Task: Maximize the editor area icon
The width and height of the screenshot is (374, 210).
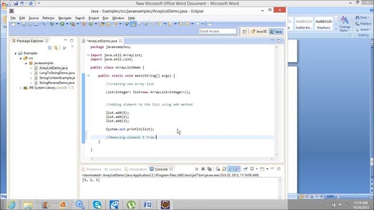Action: [x=279, y=41]
